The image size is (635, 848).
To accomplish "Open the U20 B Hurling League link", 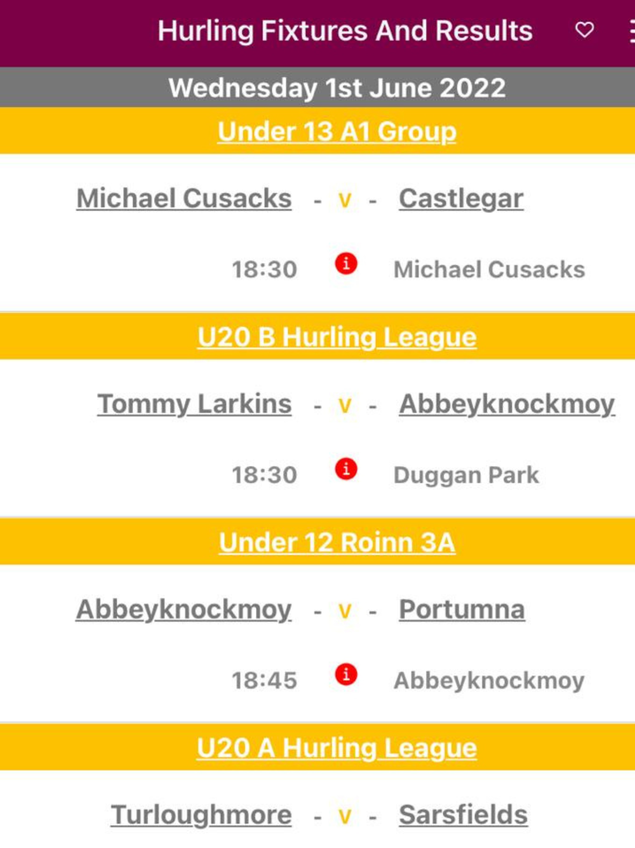I will 337,337.
